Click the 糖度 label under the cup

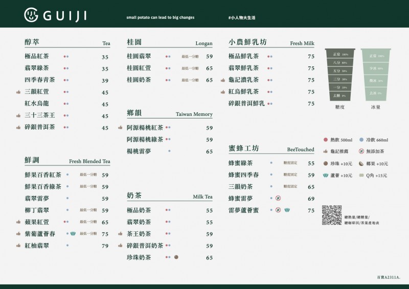340,107
